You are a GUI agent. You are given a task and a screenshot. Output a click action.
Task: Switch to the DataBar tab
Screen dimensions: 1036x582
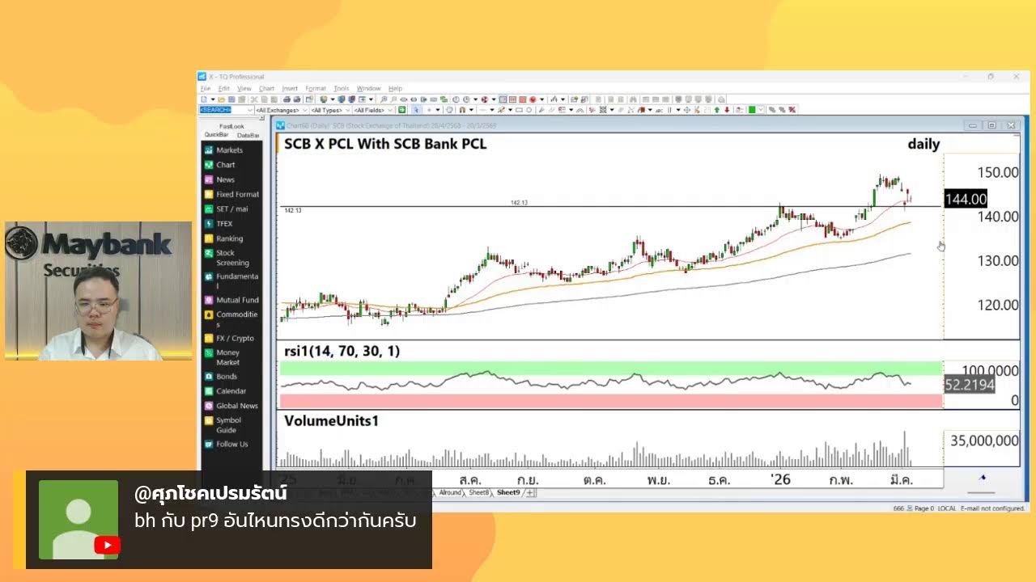[248, 135]
